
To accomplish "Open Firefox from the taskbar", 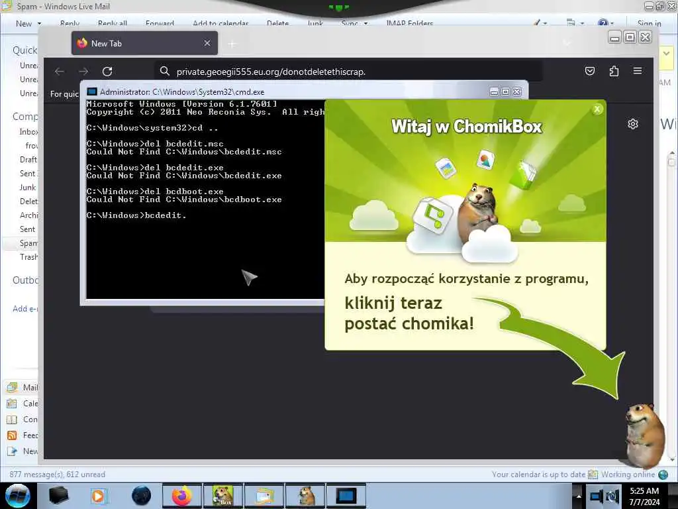I will (182, 496).
